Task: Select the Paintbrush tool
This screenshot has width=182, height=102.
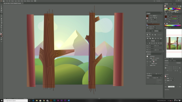Action: (1, 14)
